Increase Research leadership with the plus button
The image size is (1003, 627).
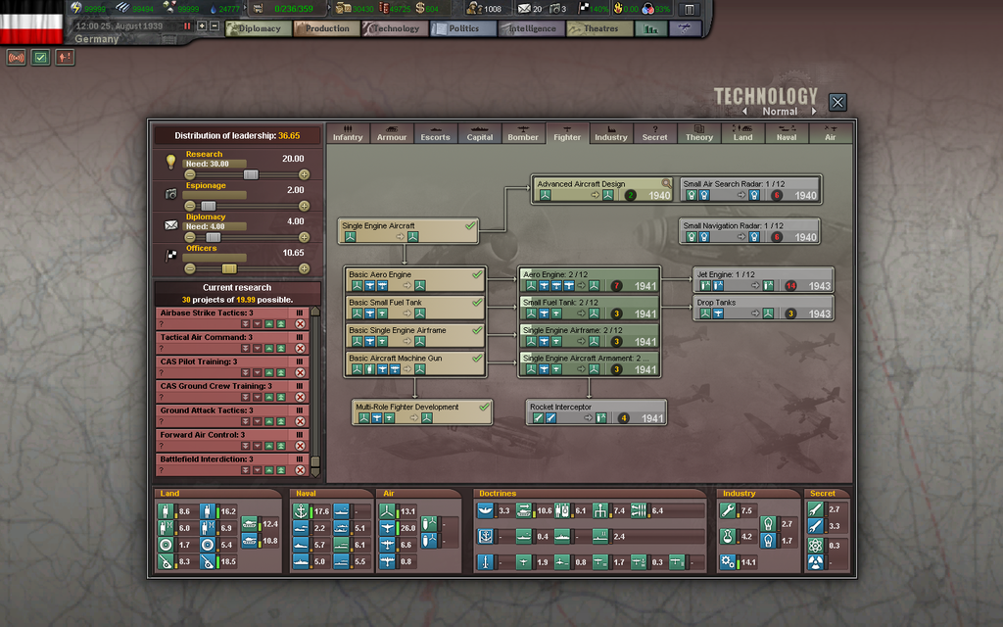(x=304, y=174)
